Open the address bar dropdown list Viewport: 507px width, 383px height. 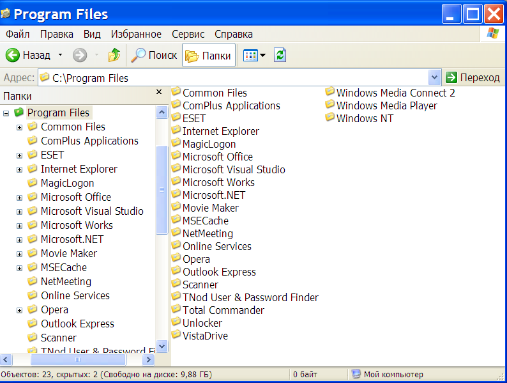click(x=434, y=78)
